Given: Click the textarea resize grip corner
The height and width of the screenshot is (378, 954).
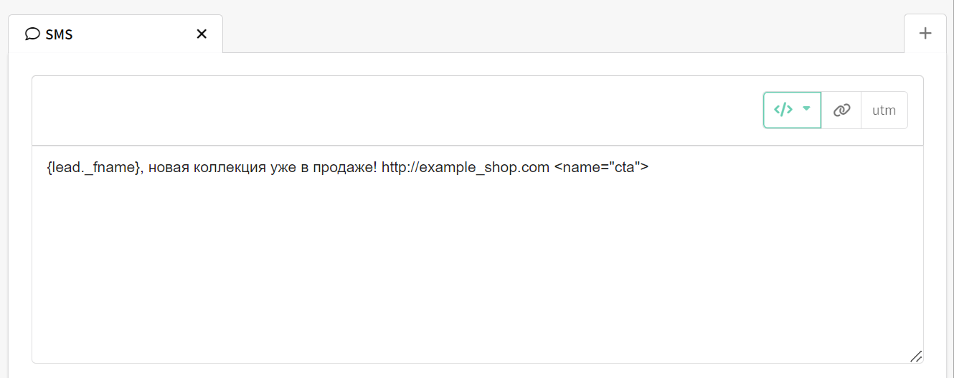Looking at the screenshot, I should [916, 356].
